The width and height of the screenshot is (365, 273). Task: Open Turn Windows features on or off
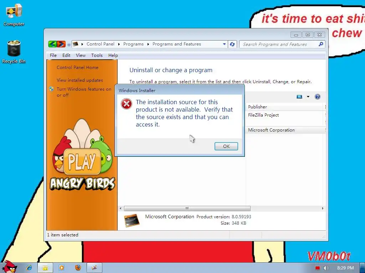click(x=84, y=92)
